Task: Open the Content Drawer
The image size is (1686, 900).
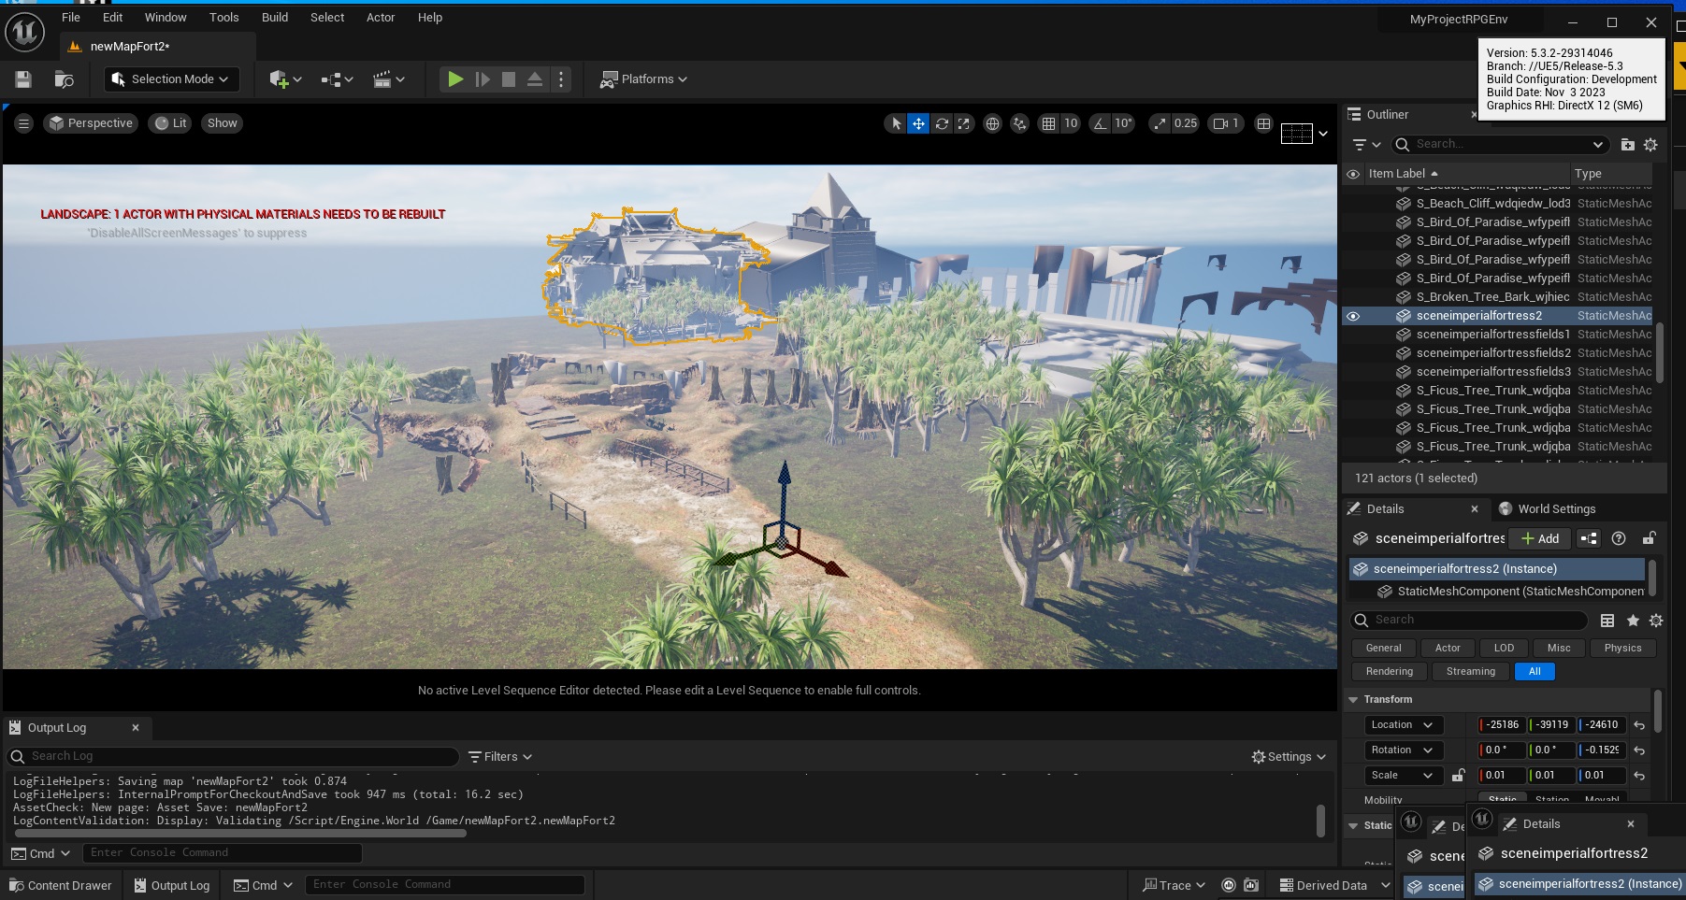Action: pyautogui.click(x=60, y=885)
